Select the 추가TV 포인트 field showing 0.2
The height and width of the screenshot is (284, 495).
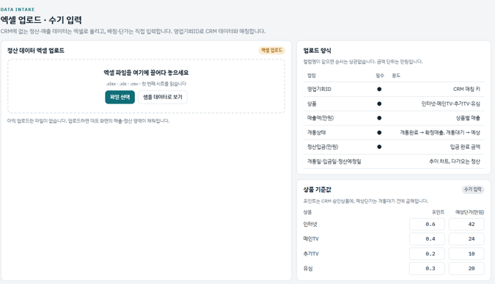[427, 254]
